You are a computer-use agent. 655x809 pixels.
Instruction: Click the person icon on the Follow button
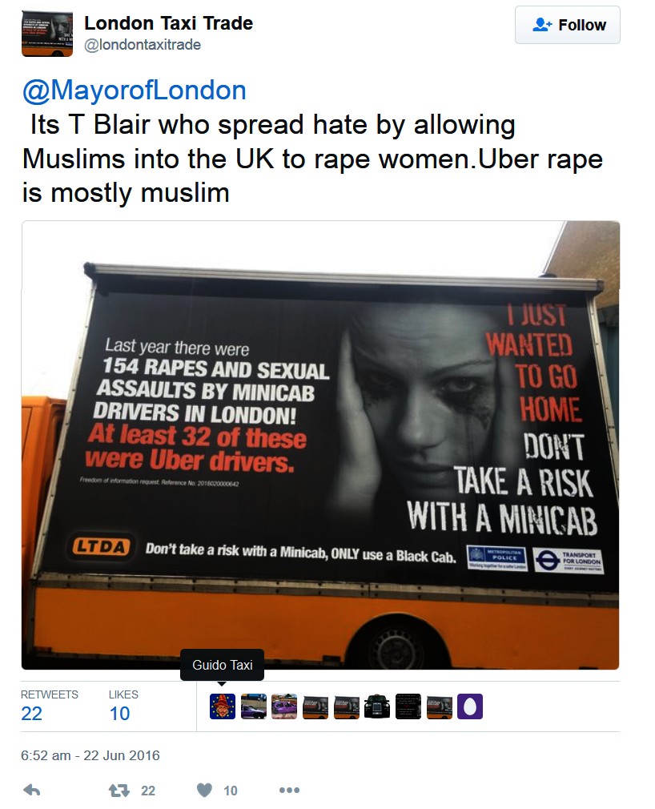pyautogui.click(x=542, y=25)
